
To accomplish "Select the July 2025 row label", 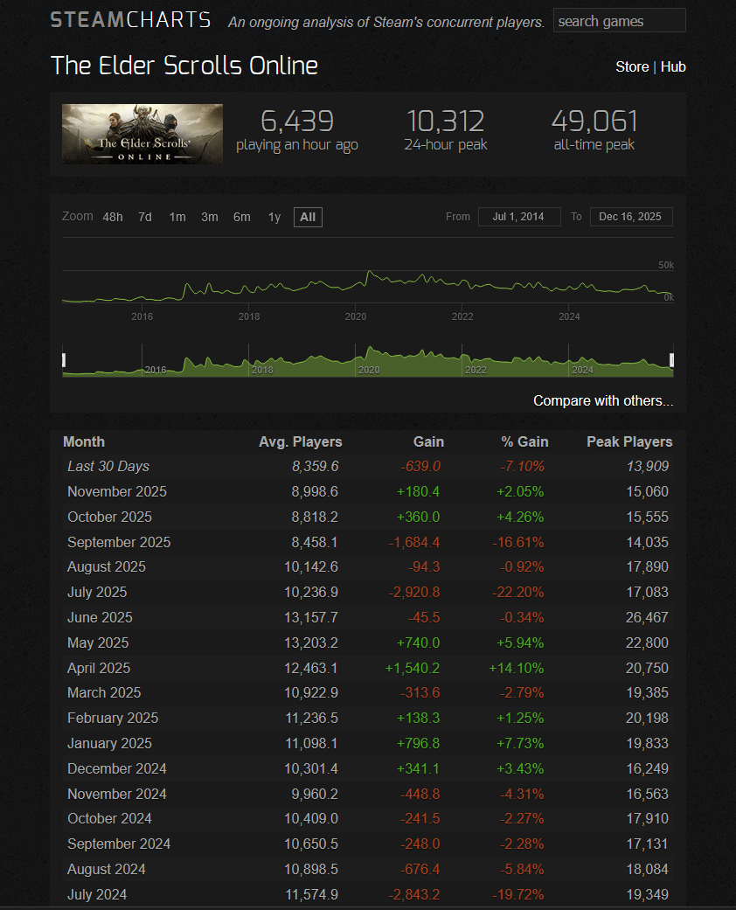I will pyautogui.click(x=97, y=592).
